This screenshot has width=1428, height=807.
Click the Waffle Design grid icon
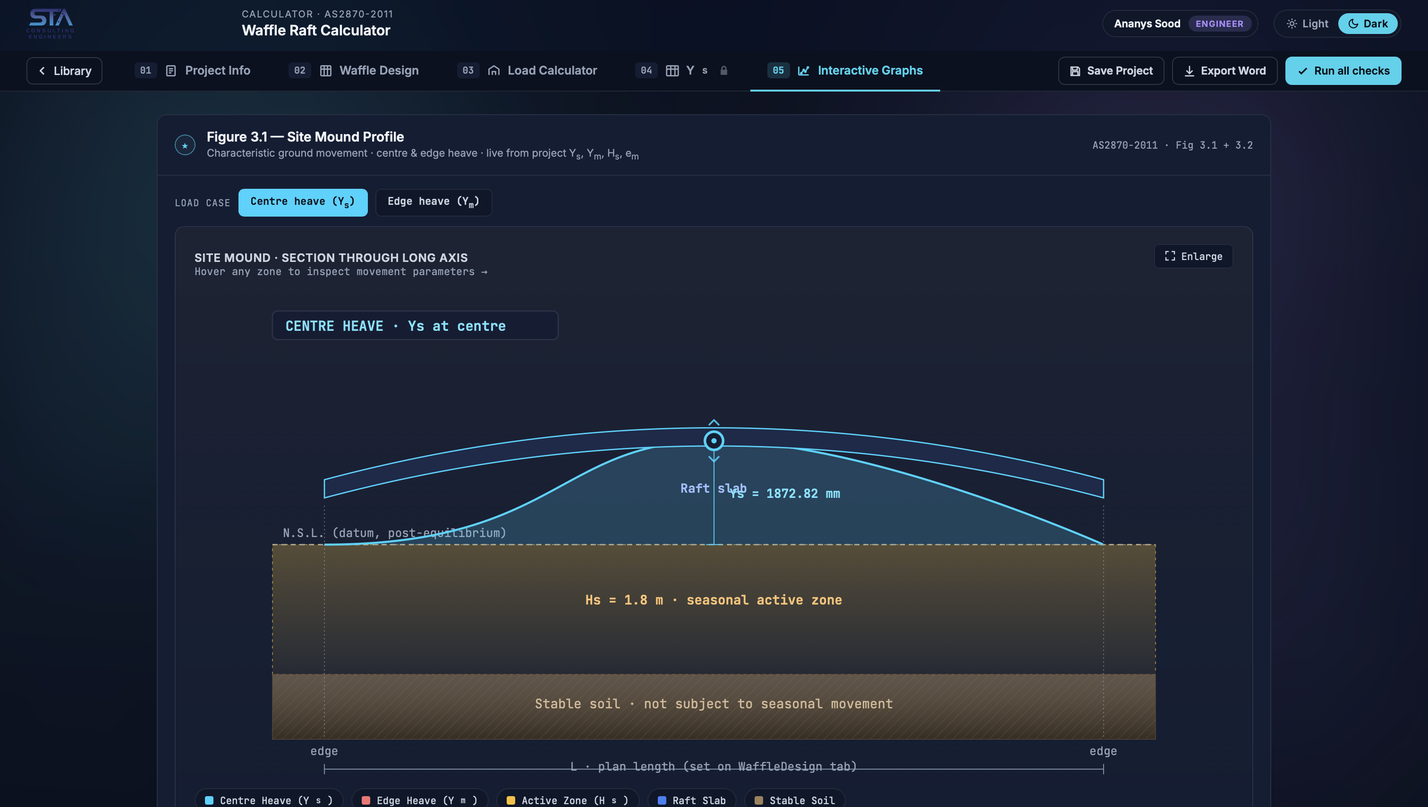[x=325, y=71]
